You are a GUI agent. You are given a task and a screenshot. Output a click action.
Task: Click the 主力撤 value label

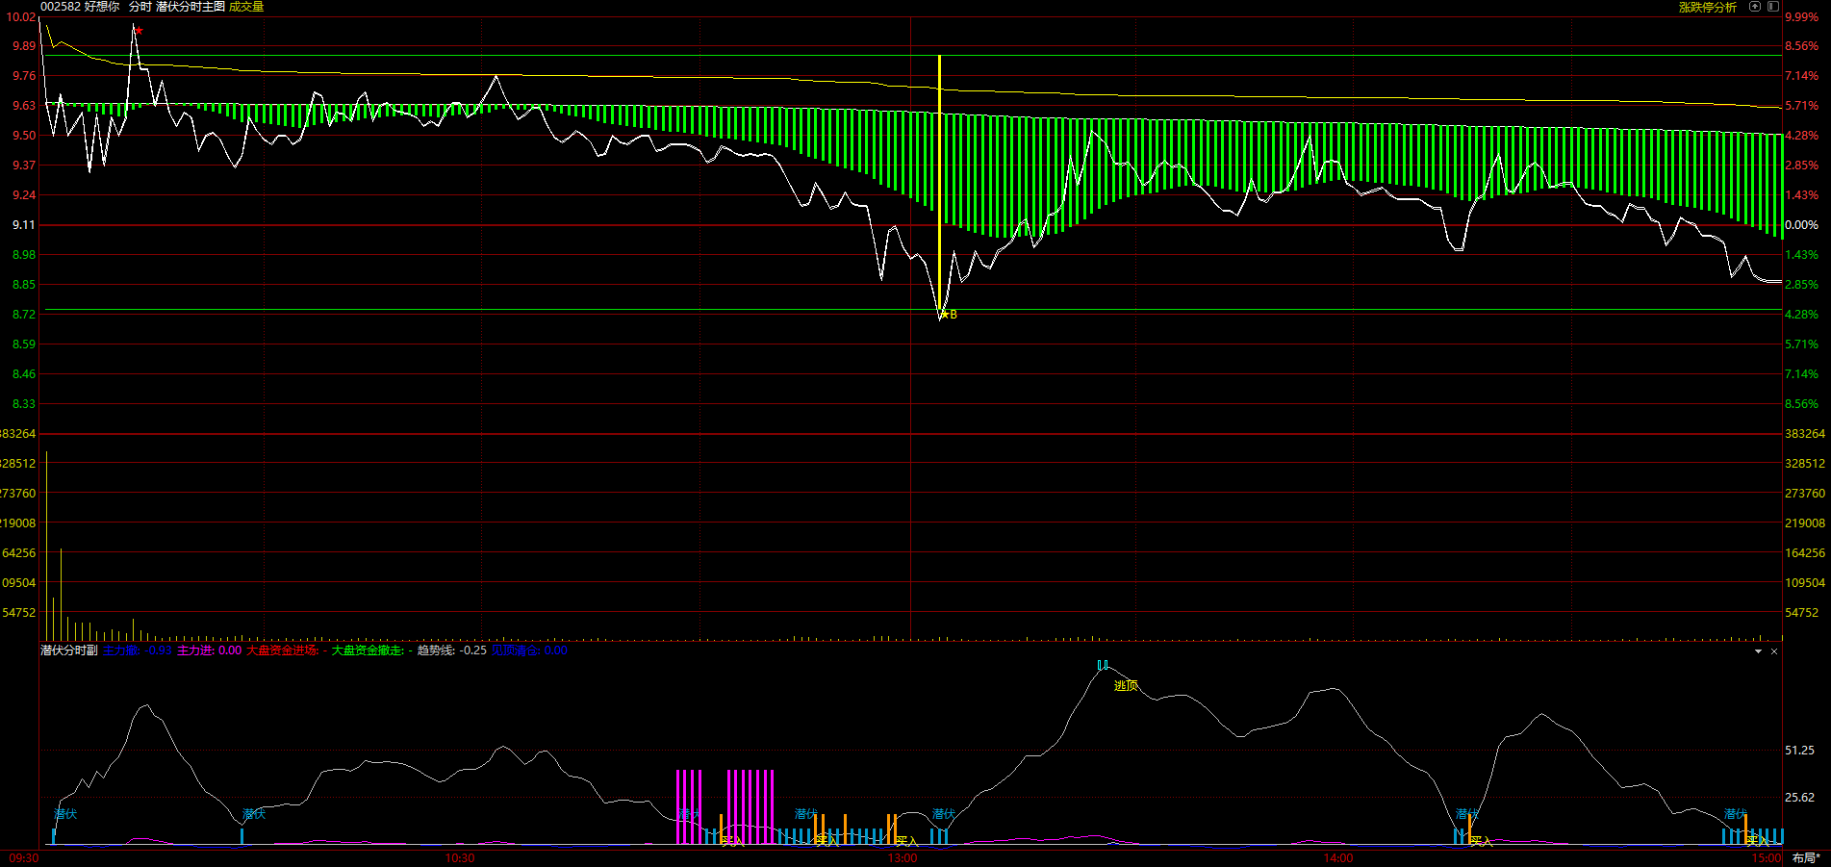coord(138,650)
